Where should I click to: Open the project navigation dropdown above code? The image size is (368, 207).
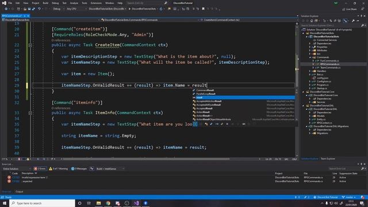pyautogui.click(x=51, y=20)
